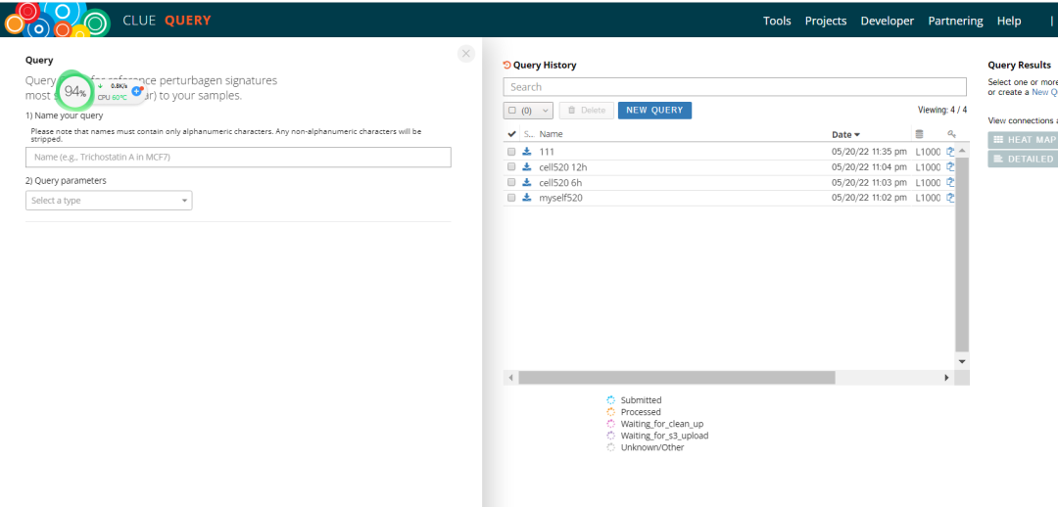
Task: Download results for the 111 query
Action: tap(527, 152)
